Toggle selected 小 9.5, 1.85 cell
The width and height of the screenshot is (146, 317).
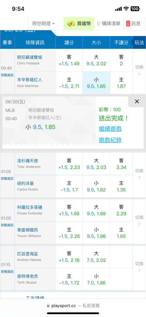pos(96,83)
